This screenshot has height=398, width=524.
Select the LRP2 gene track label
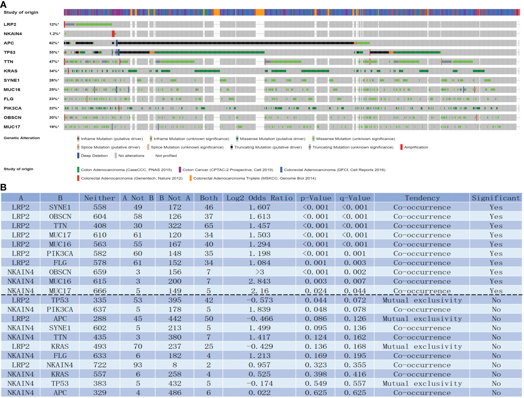click(x=10, y=25)
